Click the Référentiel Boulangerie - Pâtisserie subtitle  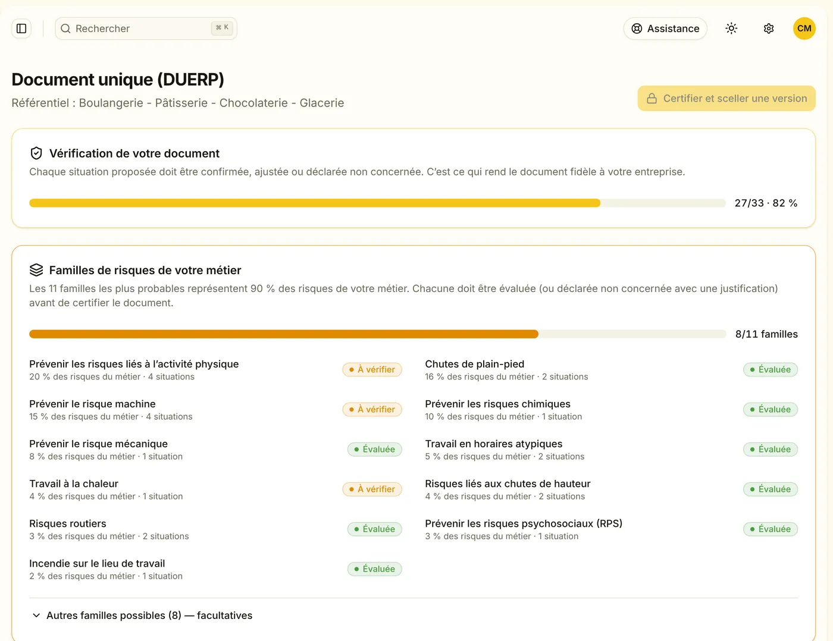coord(178,103)
